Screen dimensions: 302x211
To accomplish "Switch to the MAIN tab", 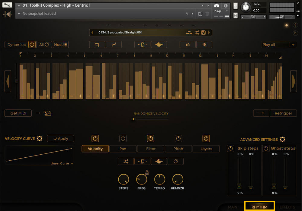I will [x=233, y=207].
